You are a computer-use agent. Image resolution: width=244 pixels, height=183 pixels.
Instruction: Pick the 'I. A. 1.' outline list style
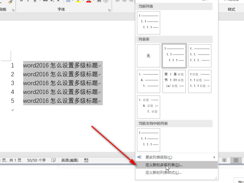[148, 81]
